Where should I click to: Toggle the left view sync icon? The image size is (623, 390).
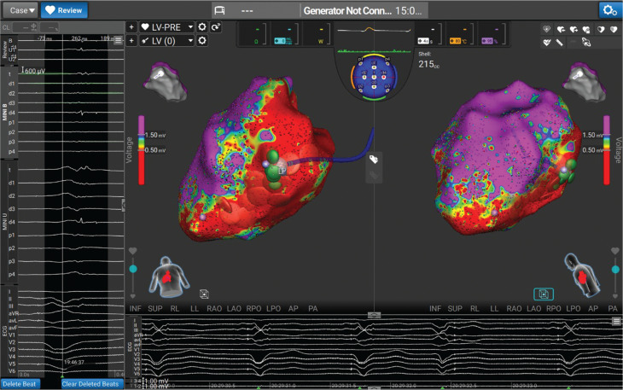(204, 294)
